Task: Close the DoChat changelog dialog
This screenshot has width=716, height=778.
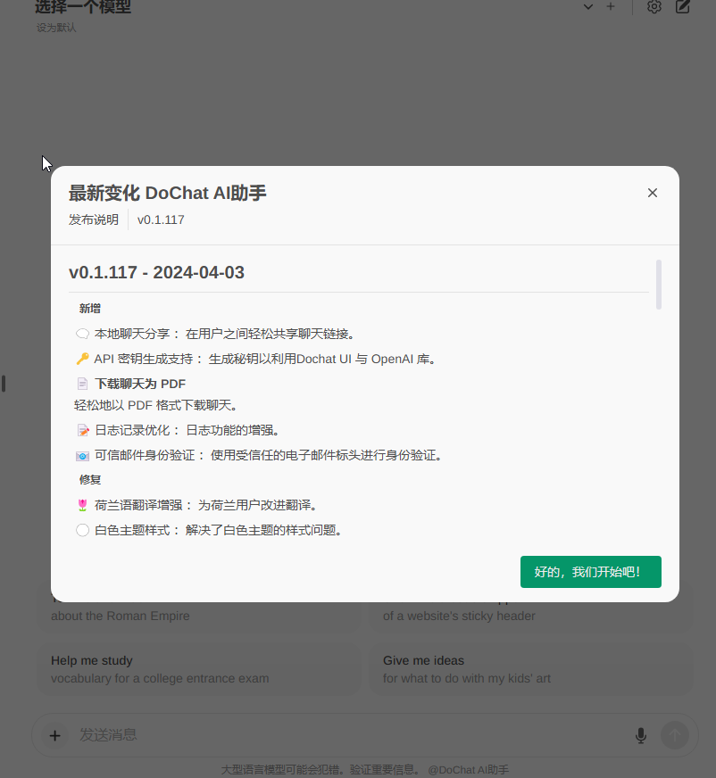Action: (653, 193)
